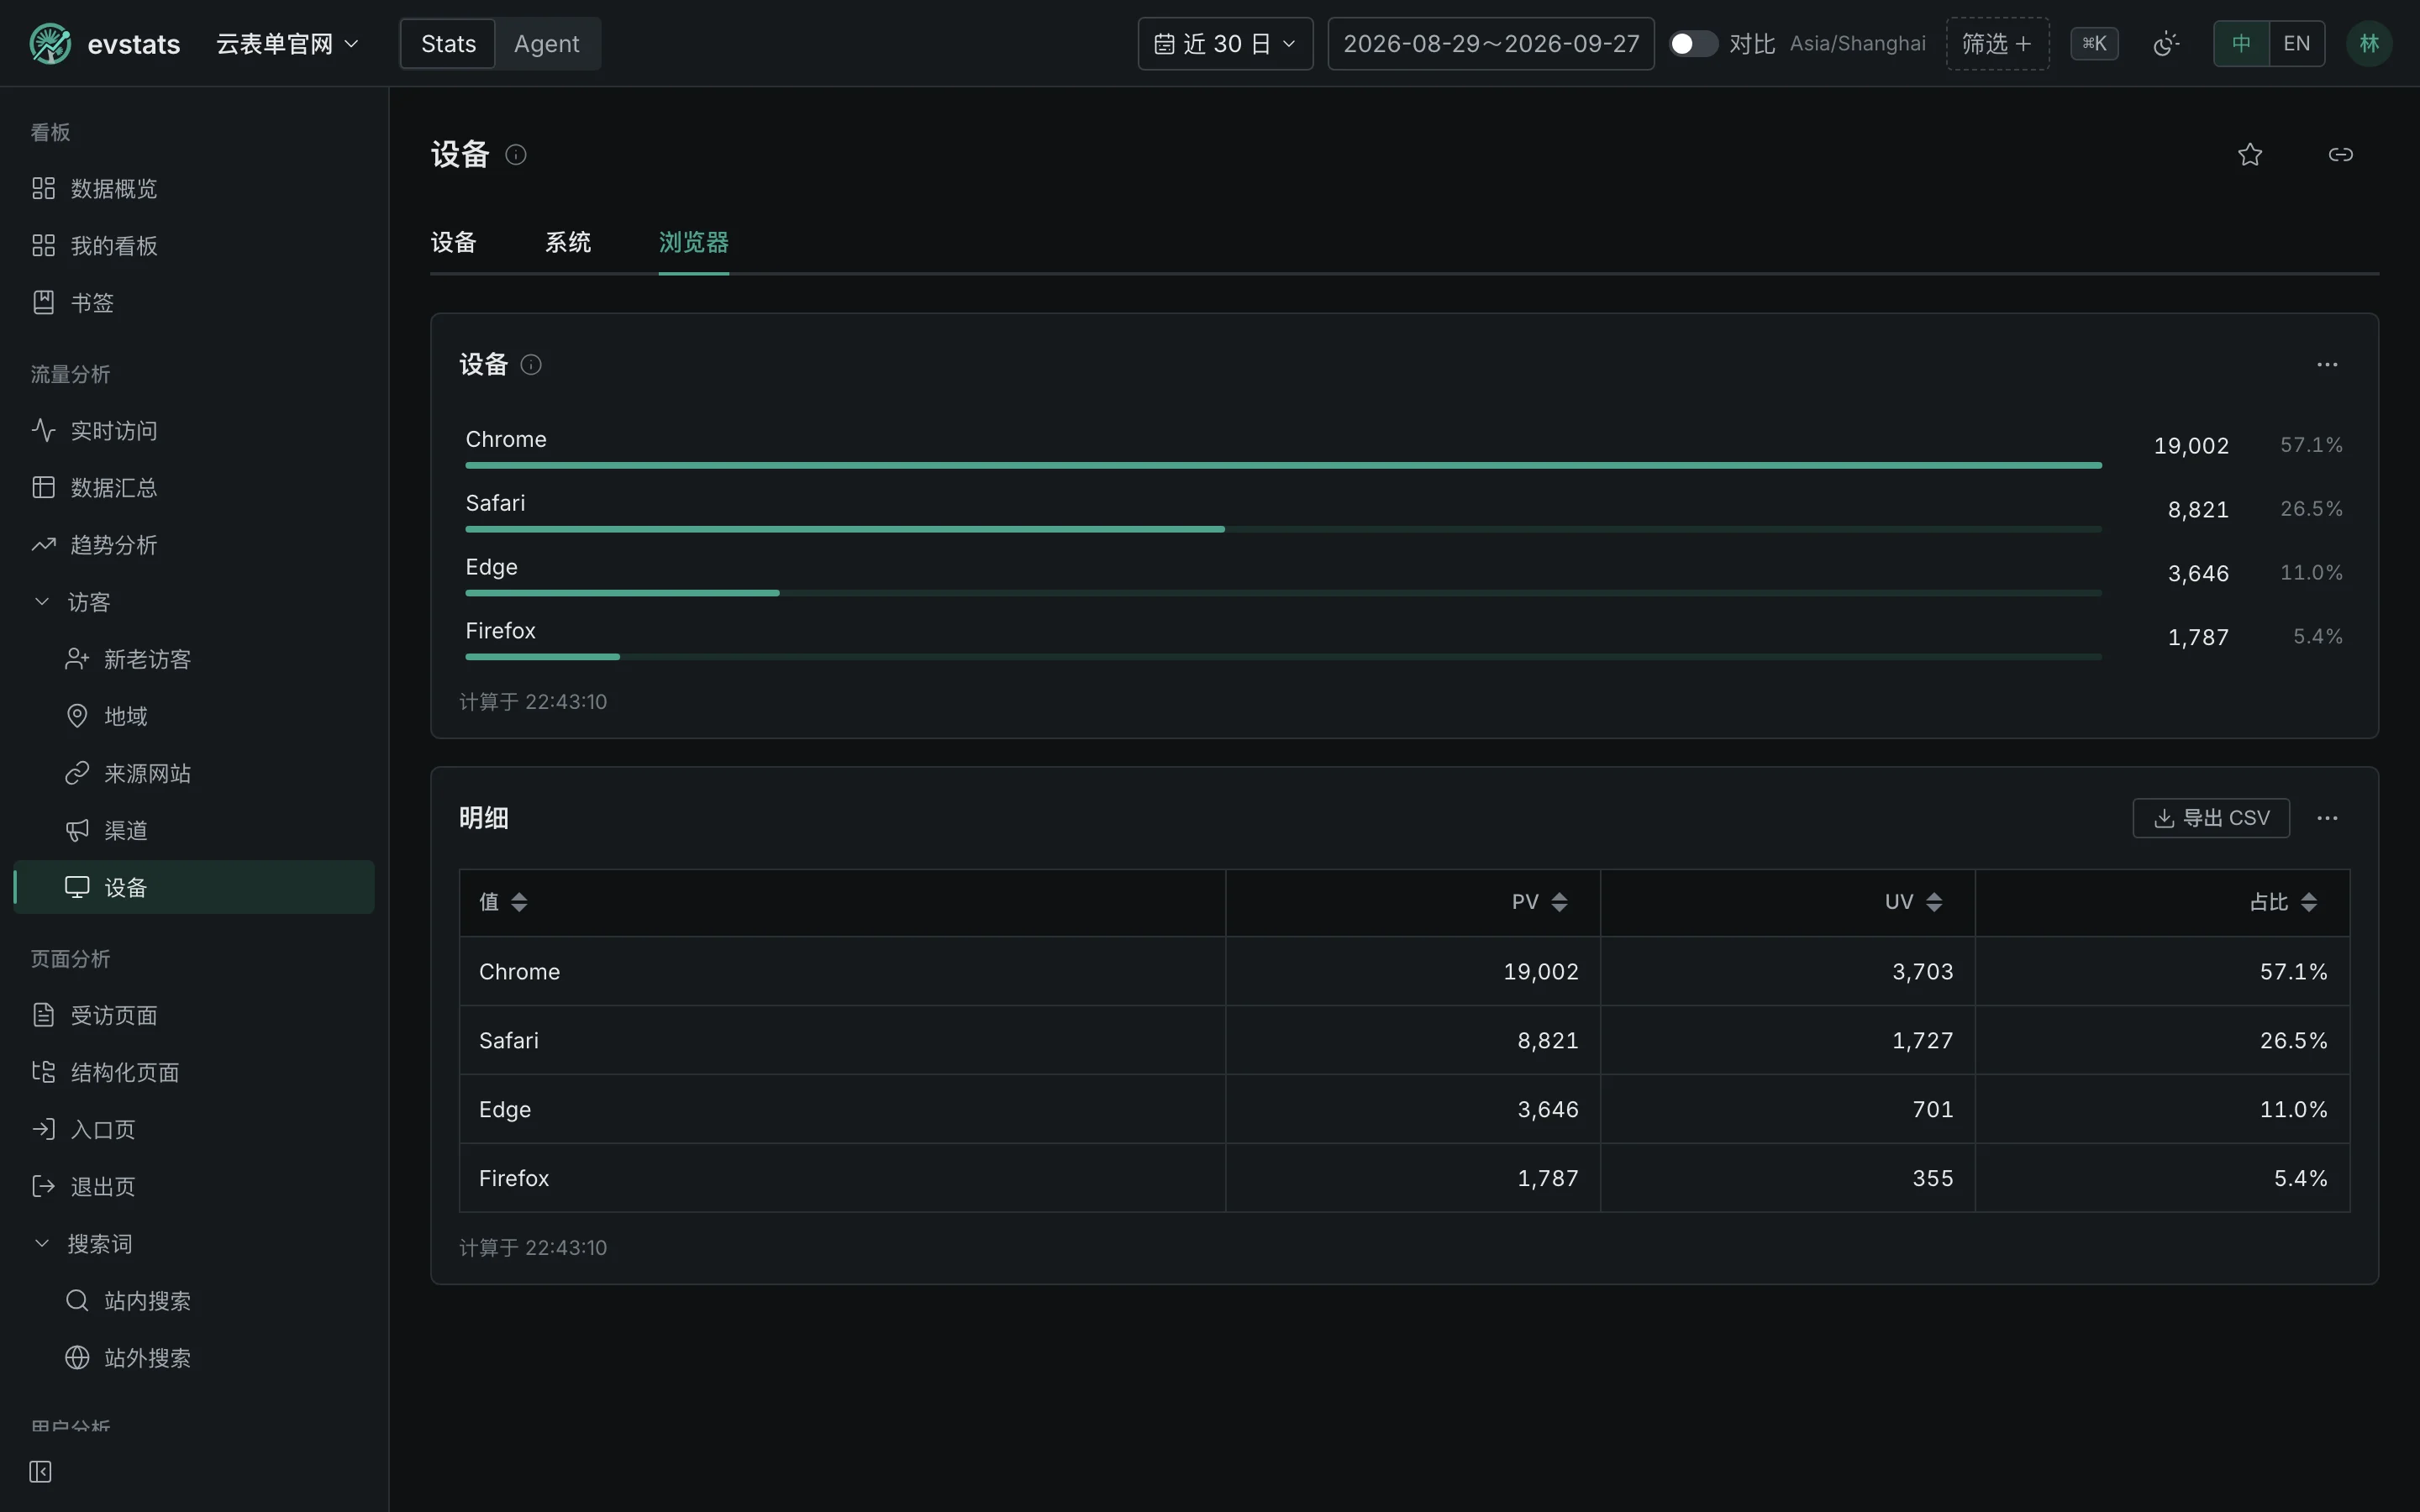Viewport: 2420px width, 1512px height.
Task: Open the 云表单官网 site selector dropdown
Action: (287, 44)
